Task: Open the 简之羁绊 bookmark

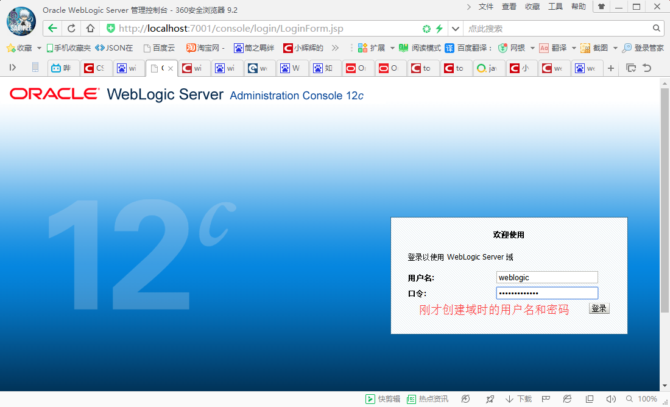Action: [254, 48]
